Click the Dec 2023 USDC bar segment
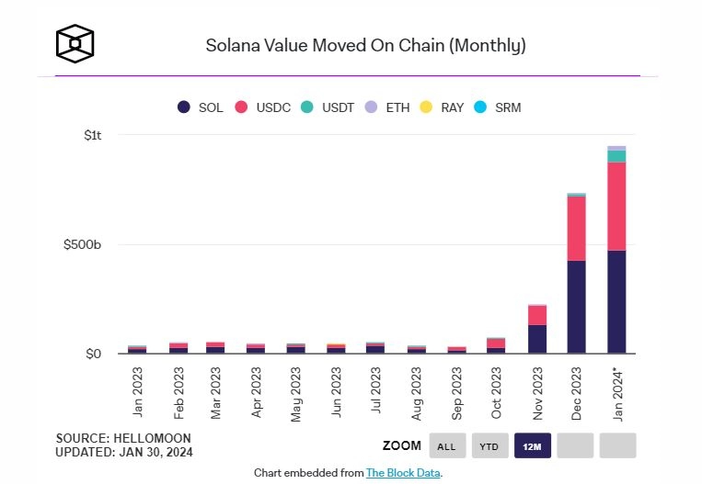702x484 pixels. pyautogui.click(x=576, y=229)
